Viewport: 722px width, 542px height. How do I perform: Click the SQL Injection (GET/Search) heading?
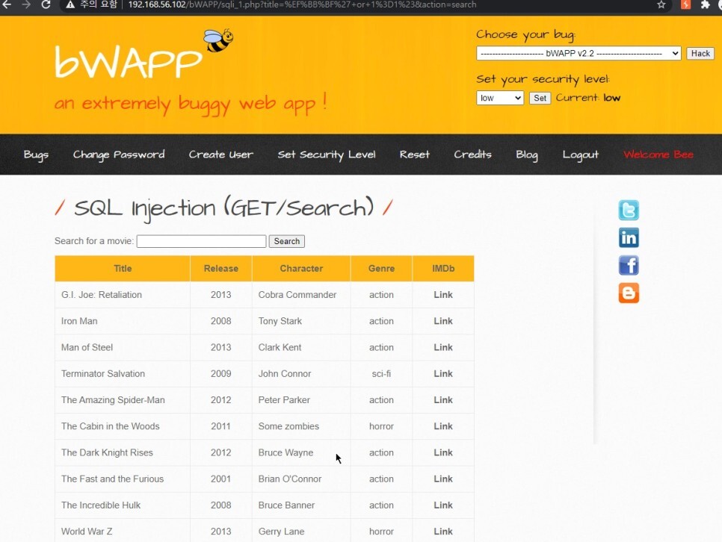click(x=223, y=208)
